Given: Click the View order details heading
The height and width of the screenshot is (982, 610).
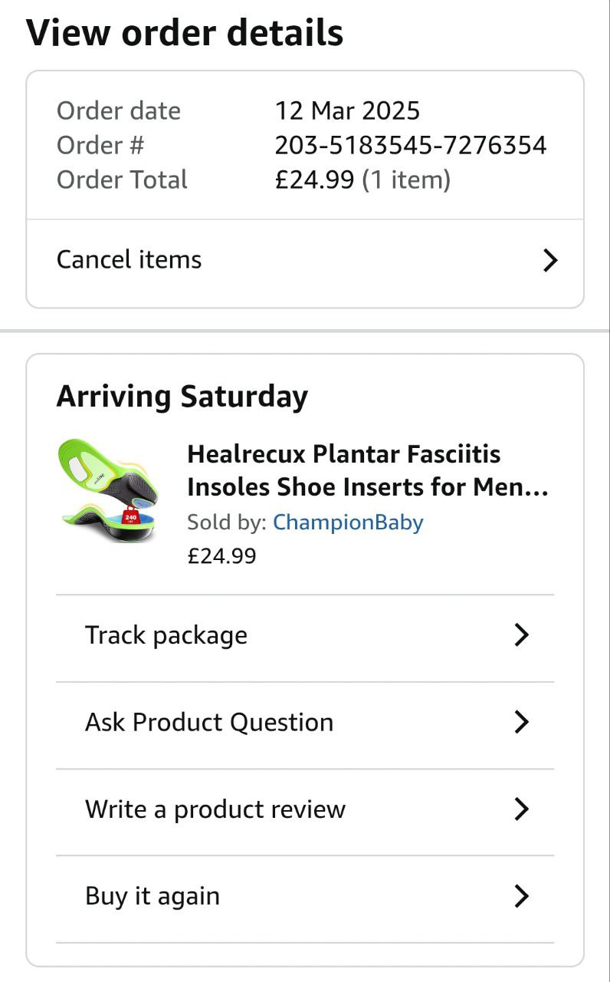Looking at the screenshot, I should point(185,33).
